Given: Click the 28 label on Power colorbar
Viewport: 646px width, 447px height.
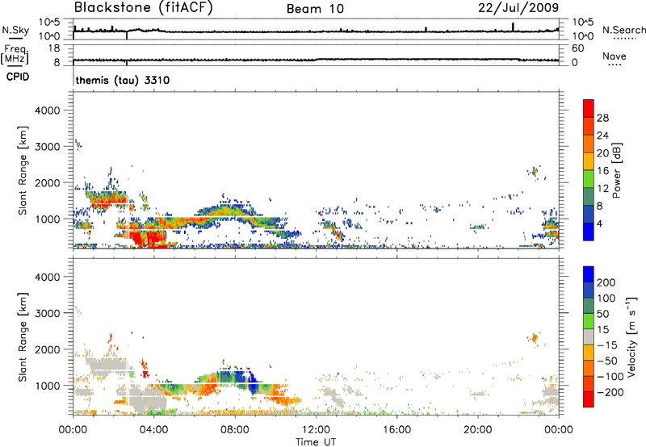Looking at the screenshot, I should click(602, 118).
